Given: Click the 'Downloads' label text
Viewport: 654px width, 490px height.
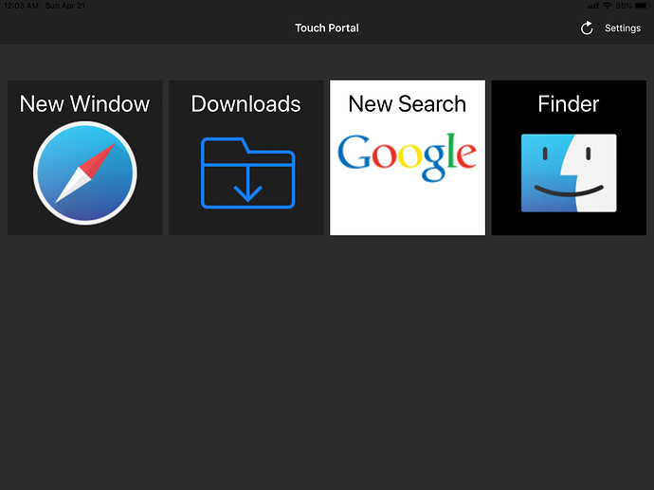Looking at the screenshot, I should 245,104.
